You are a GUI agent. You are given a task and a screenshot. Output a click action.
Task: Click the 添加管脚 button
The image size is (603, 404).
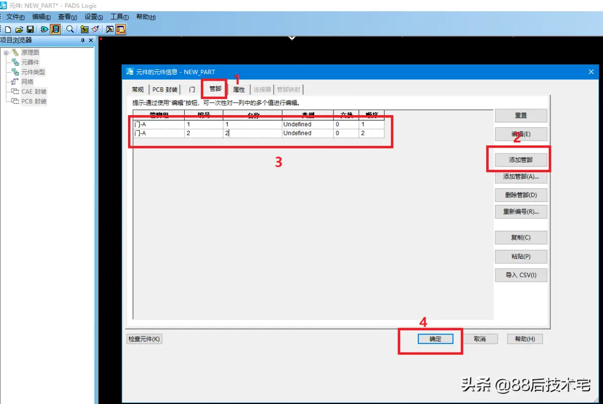tap(521, 160)
